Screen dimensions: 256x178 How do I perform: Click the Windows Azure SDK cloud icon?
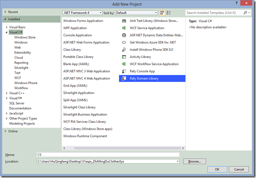pos(124,43)
